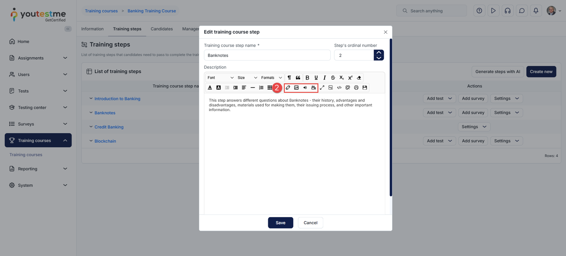
Task: Save the training course step
Action: (281, 223)
